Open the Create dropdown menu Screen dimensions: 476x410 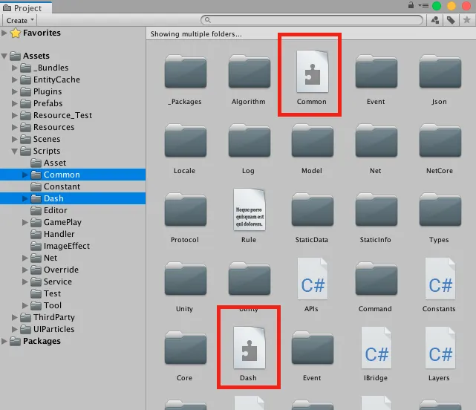coord(20,20)
